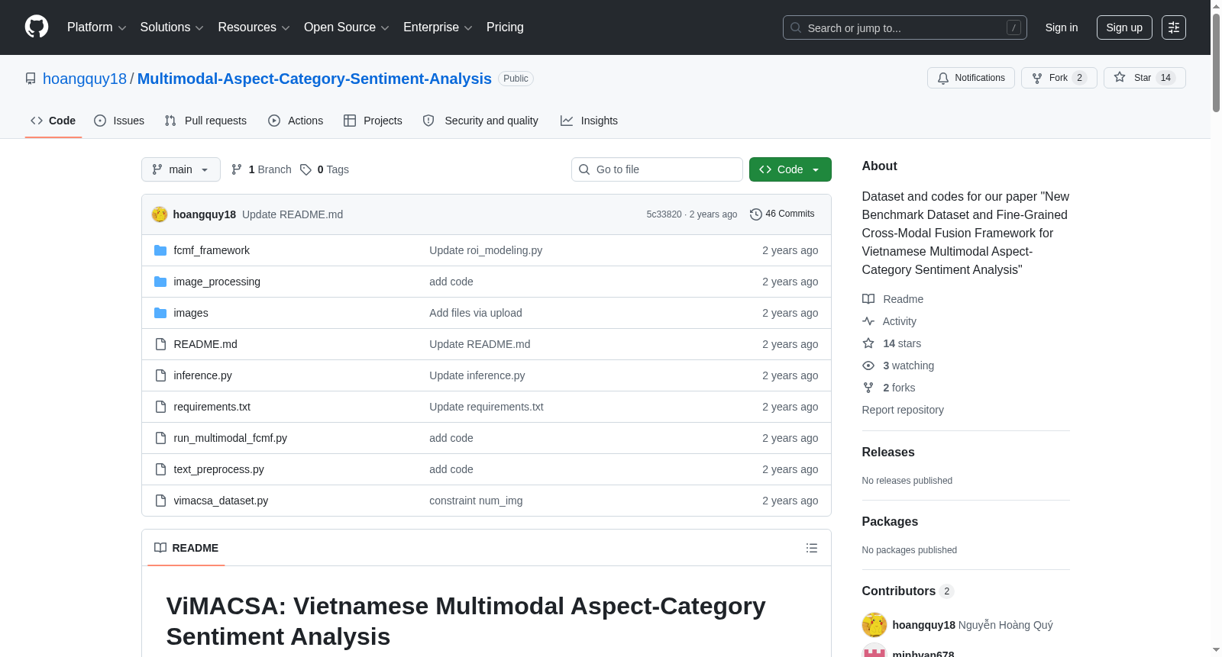Open the image_processing folder
The height and width of the screenshot is (657, 1222).
click(x=217, y=282)
